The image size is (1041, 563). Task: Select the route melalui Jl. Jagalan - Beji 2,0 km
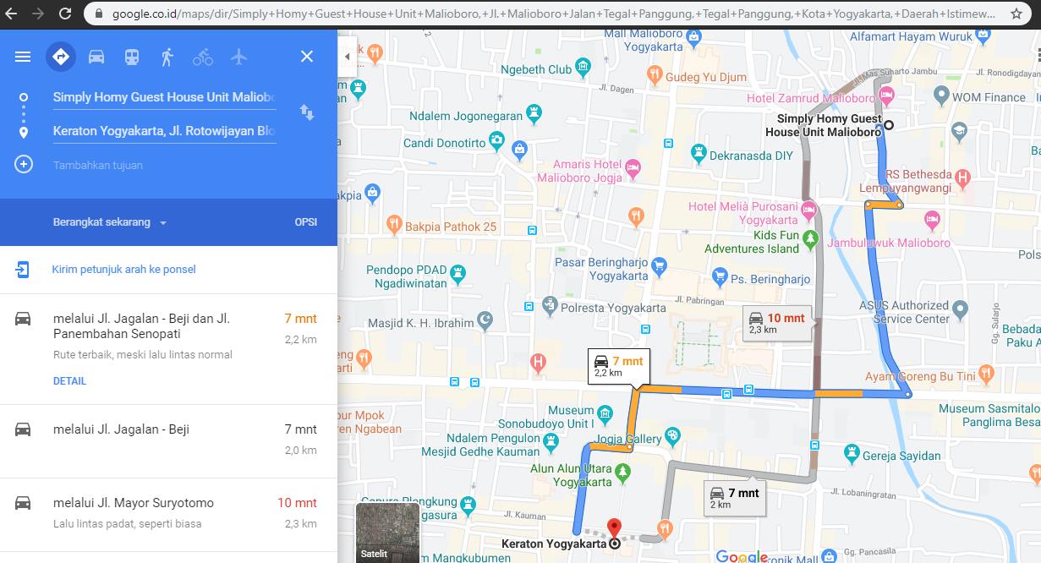[168, 441]
